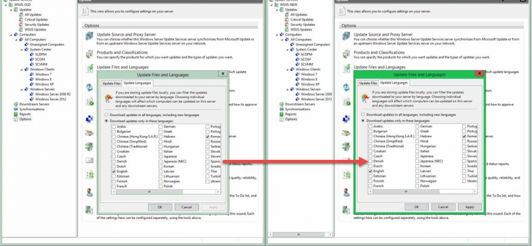Collapse Windows Clients node in WSUS-OLD tree
532x246 pixels.
pos(22,70)
